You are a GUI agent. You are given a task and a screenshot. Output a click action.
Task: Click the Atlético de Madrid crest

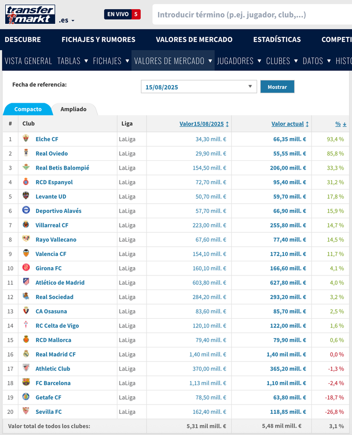click(x=26, y=282)
